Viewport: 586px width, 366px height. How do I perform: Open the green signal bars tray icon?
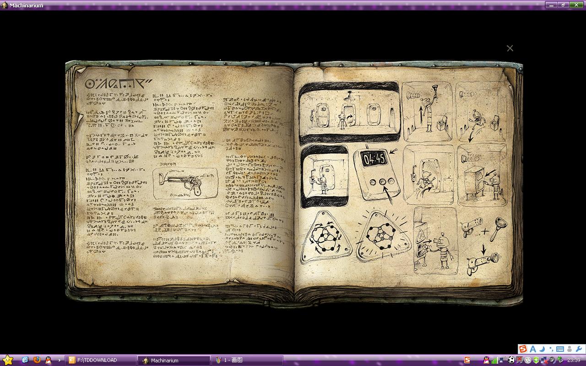495,361
